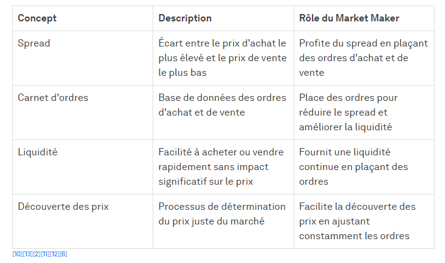Viewport: 445px width, 263px height.
Task: Follow the [2] reference link
Action: (37, 254)
